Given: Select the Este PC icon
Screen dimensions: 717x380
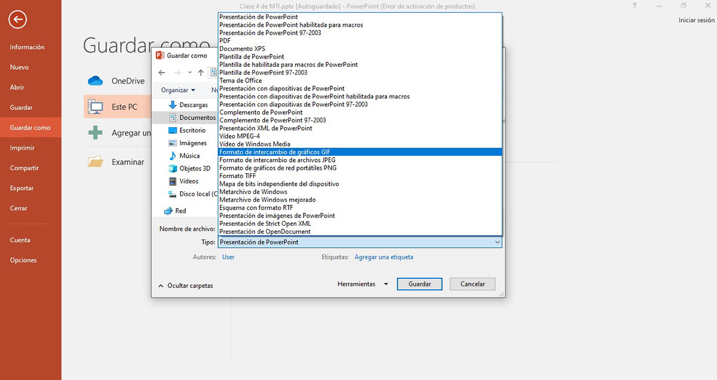Looking at the screenshot, I should [96, 106].
